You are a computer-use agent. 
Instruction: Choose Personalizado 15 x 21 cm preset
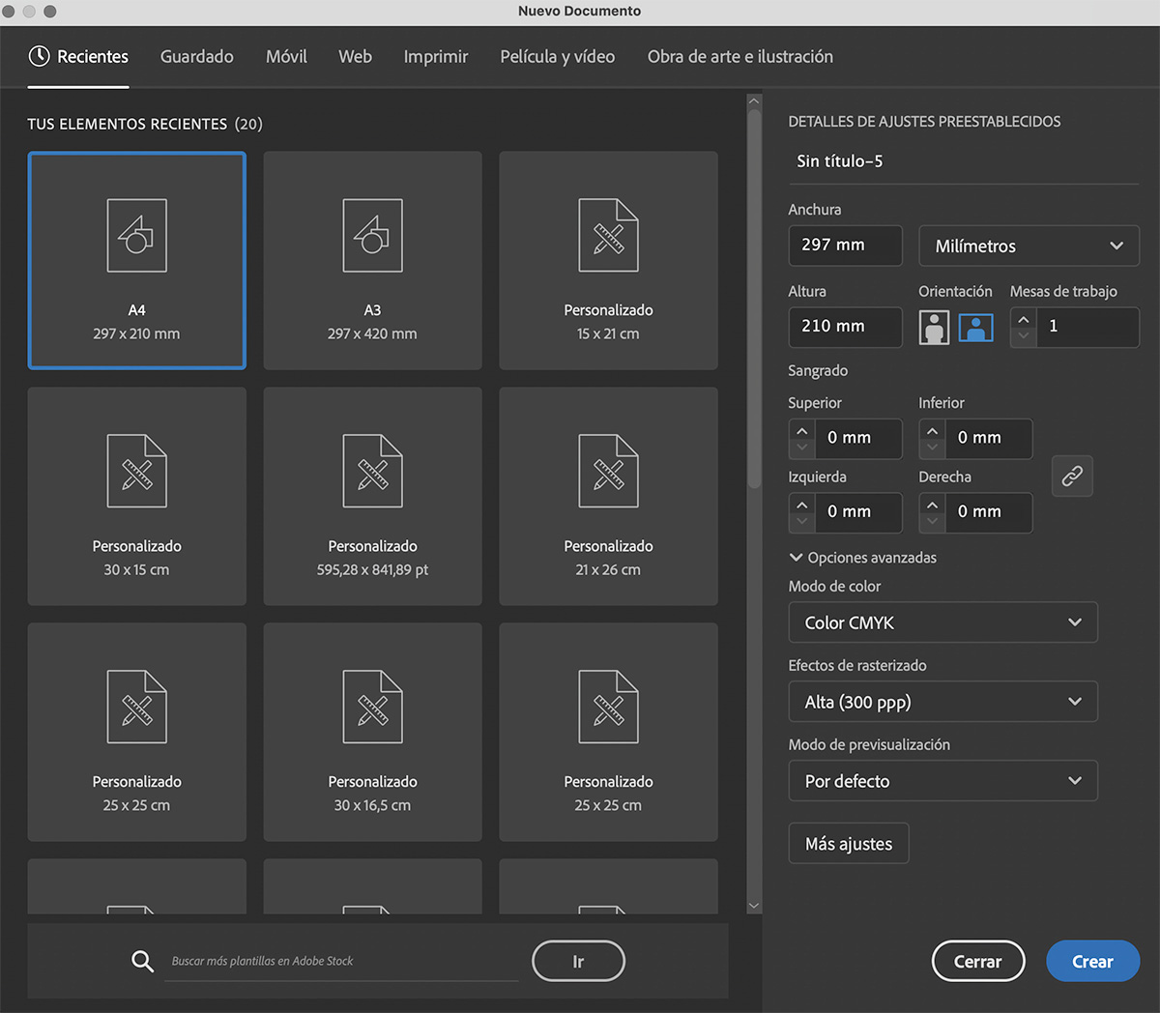(x=608, y=260)
